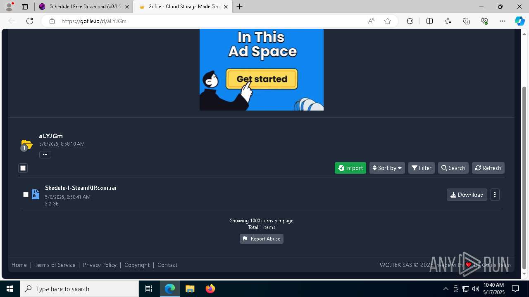Click the green Import button
Viewport: 529px width, 297px height.
(350, 168)
